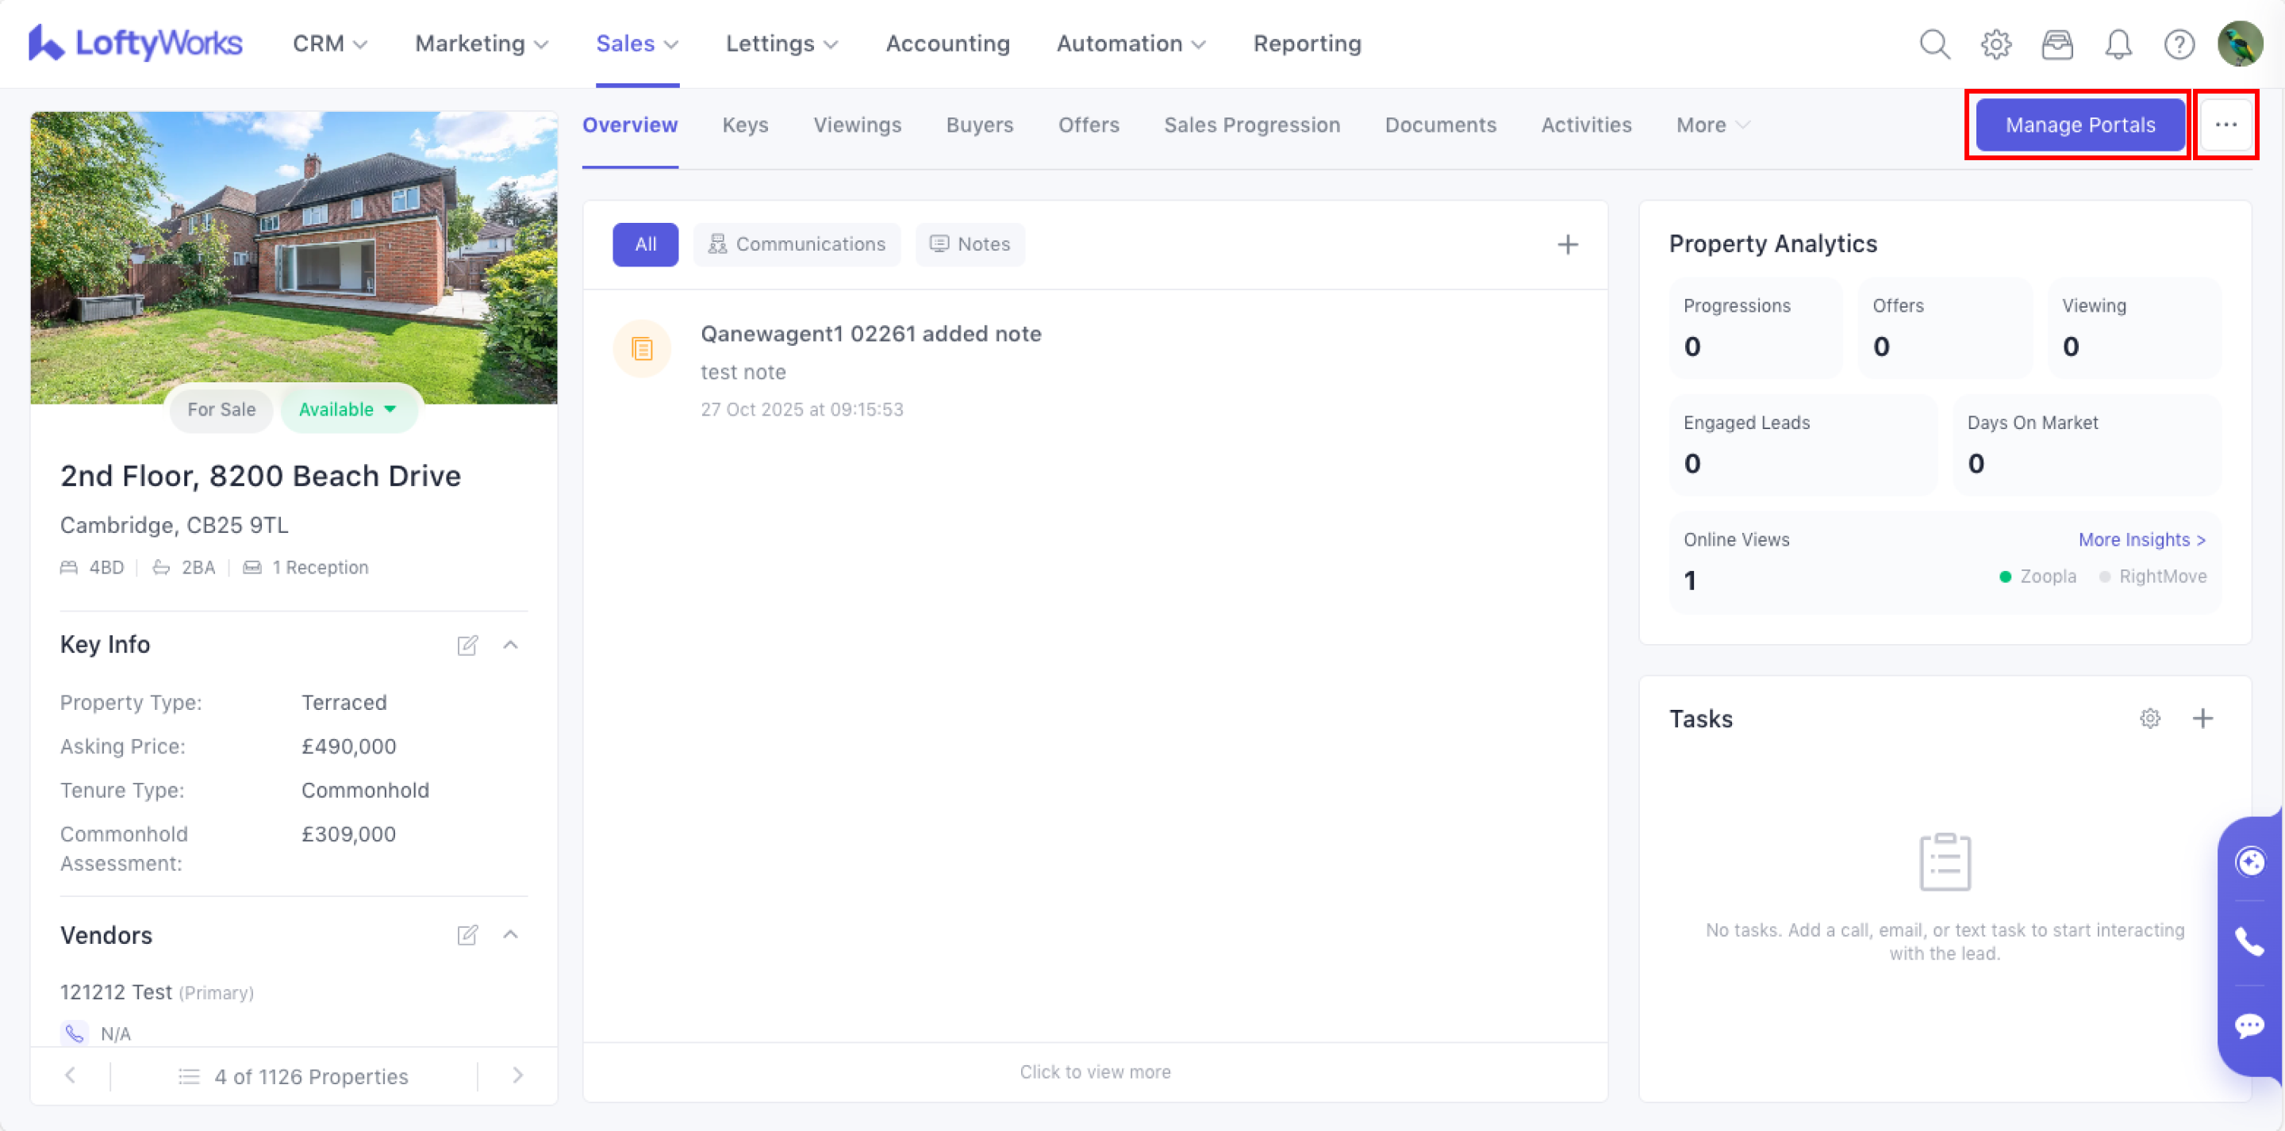Edit Key Info with pencil icon
This screenshot has height=1131, width=2285.
click(x=467, y=645)
